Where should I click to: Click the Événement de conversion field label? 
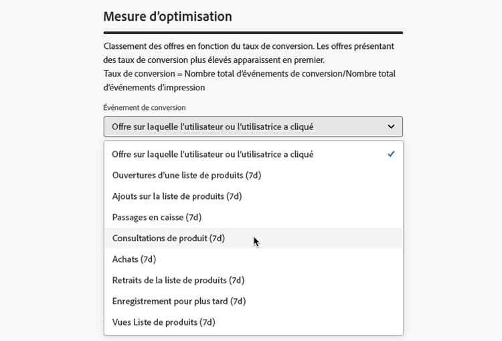tap(145, 108)
